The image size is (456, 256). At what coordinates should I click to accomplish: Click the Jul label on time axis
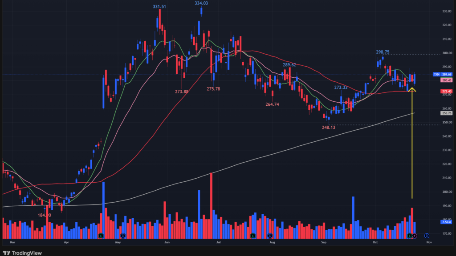[218, 242]
